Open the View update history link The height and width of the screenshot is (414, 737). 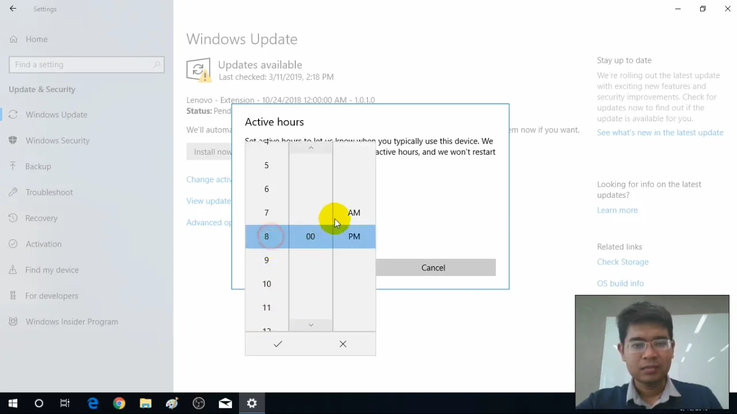[x=208, y=201]
